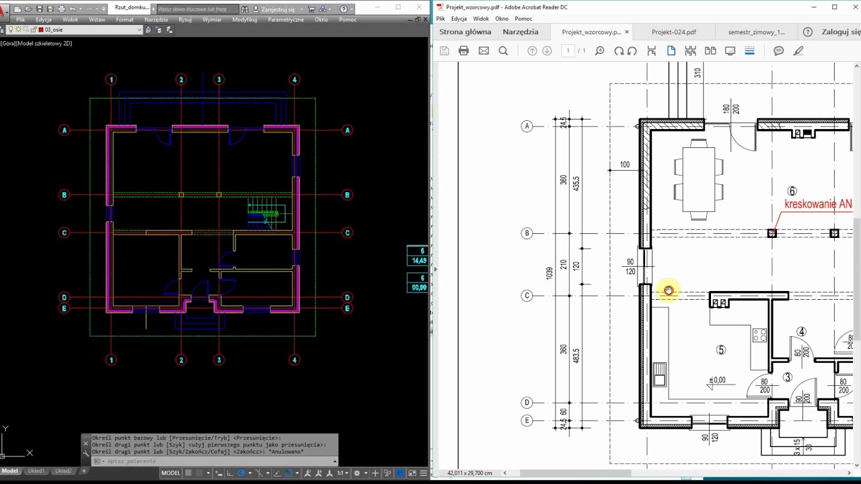The width and height of the screenshot is (861, 484).
Task: Toggle MODEL space button in status bar
Action: tap(171, 473)
